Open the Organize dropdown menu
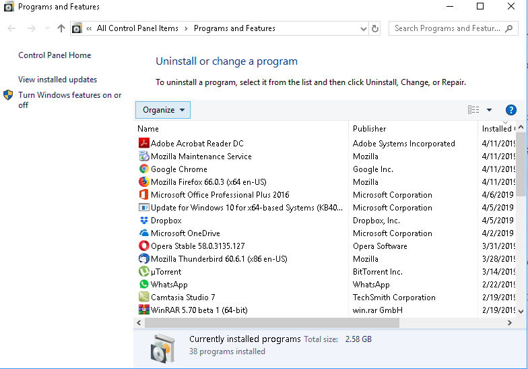 point(163,110)
